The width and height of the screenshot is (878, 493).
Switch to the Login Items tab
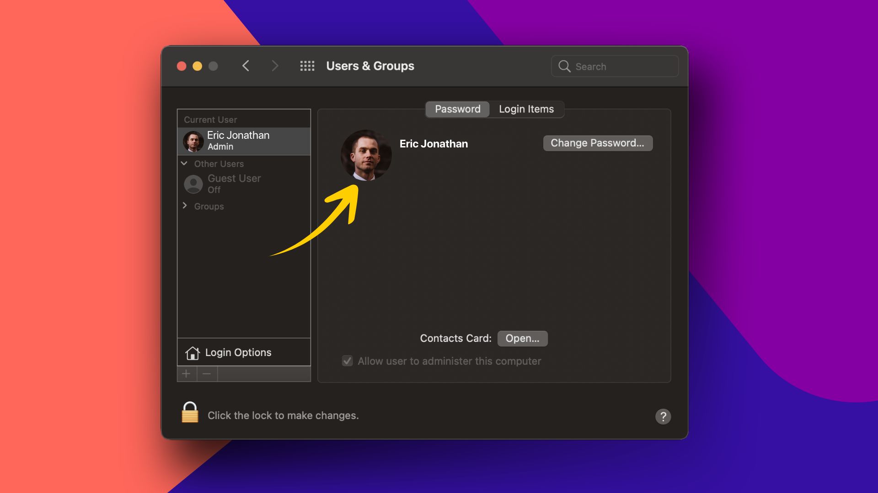tap(526, 109)
